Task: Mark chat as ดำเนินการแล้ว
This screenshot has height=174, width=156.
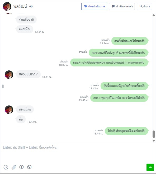Action: (122, 6)
